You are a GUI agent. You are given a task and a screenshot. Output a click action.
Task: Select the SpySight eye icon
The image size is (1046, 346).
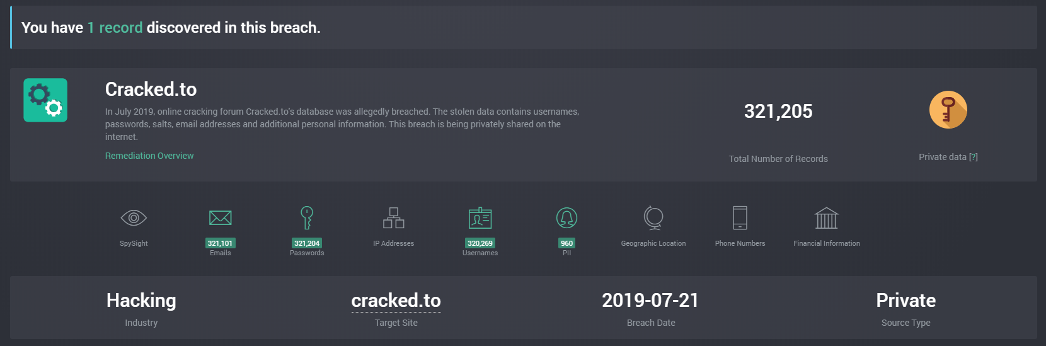coord(134,218)
